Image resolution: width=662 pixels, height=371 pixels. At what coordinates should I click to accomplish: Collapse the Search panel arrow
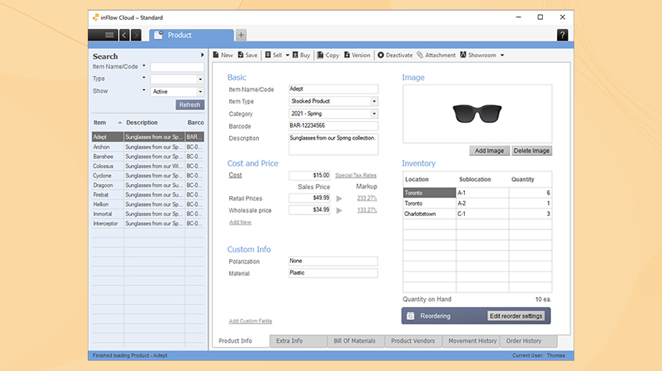[x=202, y=56]
